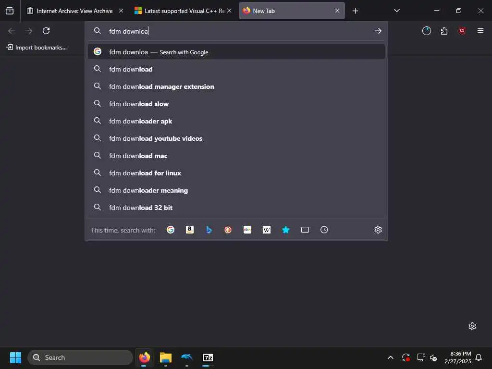The width and height of the screenshot is (492, 369).
Task: Click the taskbar Search box
Action: (80, 357)
